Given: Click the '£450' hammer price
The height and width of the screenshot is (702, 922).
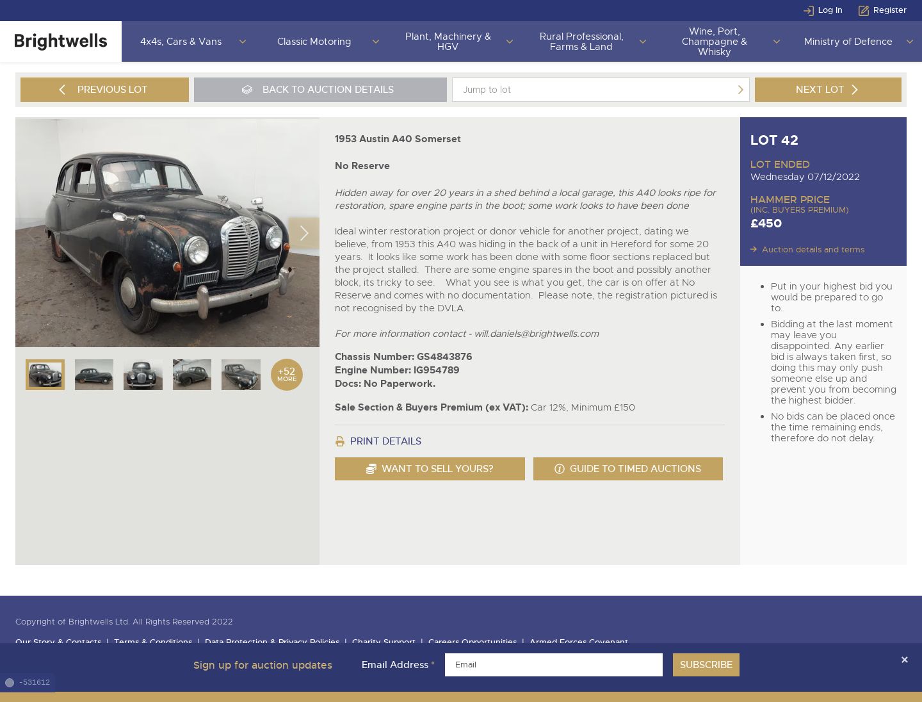Looking at the screenshot, I should click(x=766, y=224).
